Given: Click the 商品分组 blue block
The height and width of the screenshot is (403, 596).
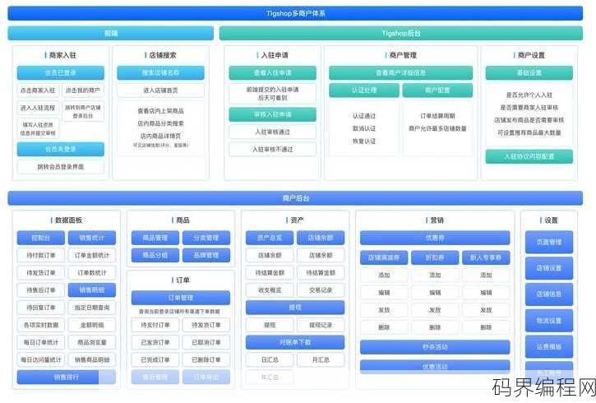Looking at the screenshot, I should tap(155, 255).
